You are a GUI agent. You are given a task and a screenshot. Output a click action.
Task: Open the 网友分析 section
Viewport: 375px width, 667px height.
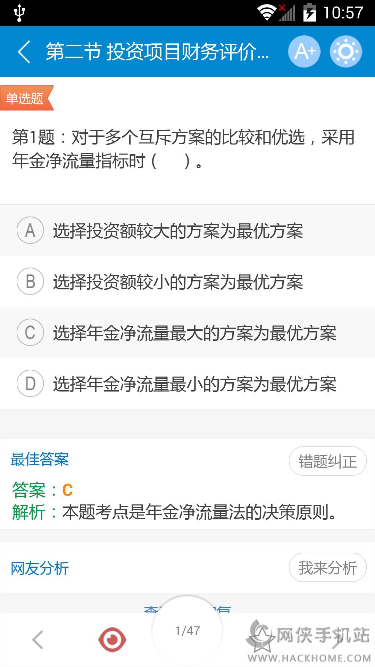(40, 569)
